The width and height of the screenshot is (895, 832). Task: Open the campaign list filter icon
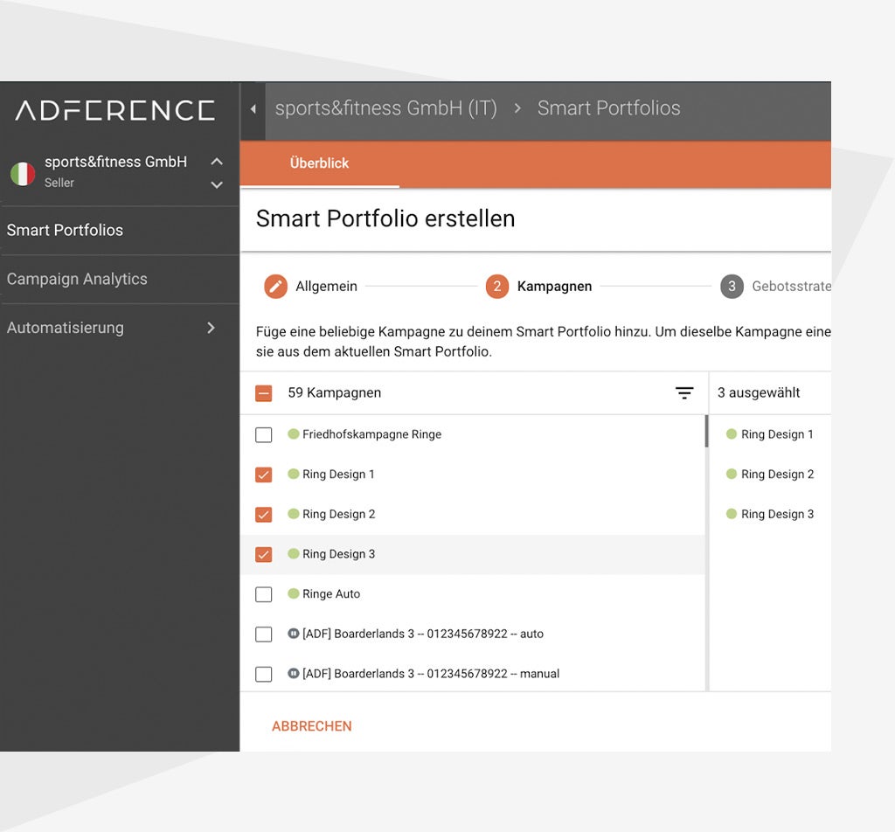pos(684,393)
